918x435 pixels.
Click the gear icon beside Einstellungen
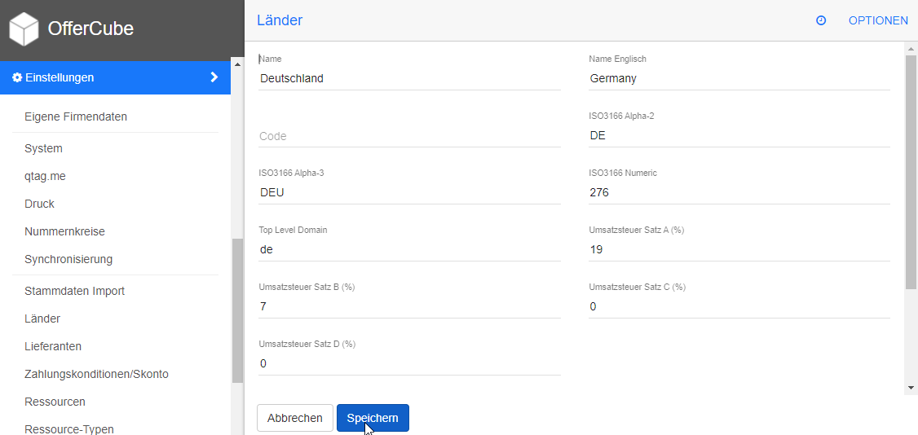[x=18, y=77]
